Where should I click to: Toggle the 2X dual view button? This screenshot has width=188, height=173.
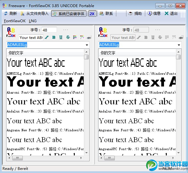tap(92, 14)
